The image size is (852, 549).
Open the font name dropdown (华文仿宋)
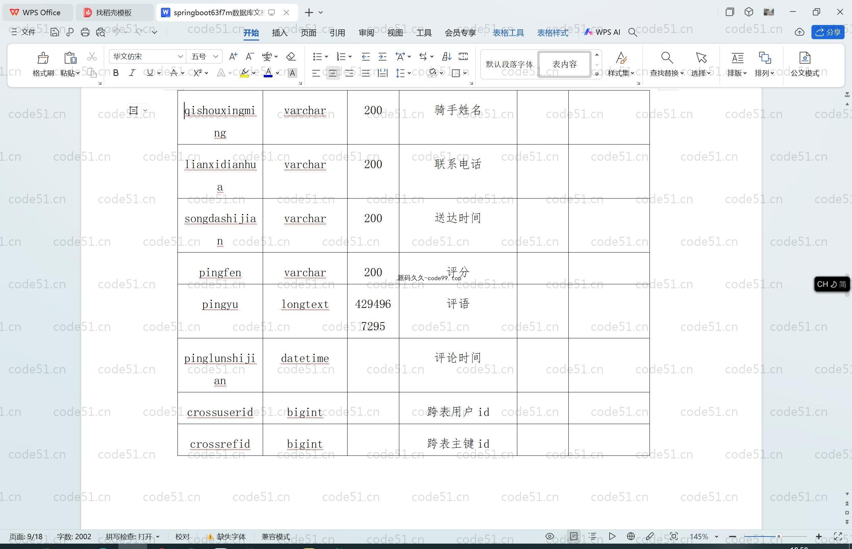click(x=180, y=56)
